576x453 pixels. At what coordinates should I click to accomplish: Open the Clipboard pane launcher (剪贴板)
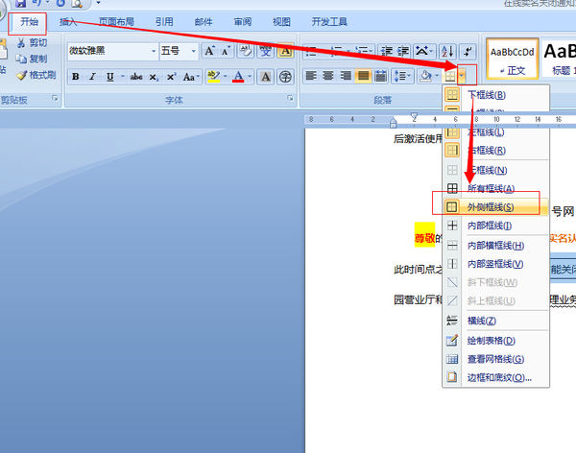pos(55,98)
